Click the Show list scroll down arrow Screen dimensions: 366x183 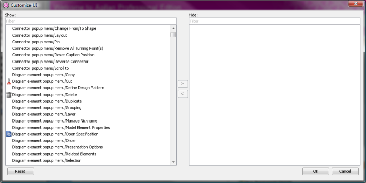pos(173,162)
